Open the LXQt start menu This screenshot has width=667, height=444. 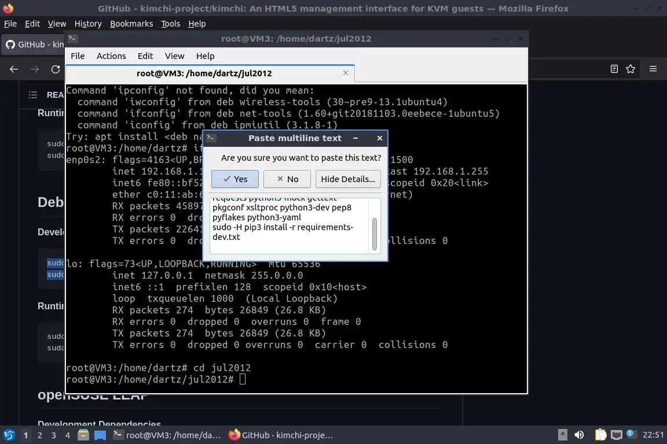9,435
